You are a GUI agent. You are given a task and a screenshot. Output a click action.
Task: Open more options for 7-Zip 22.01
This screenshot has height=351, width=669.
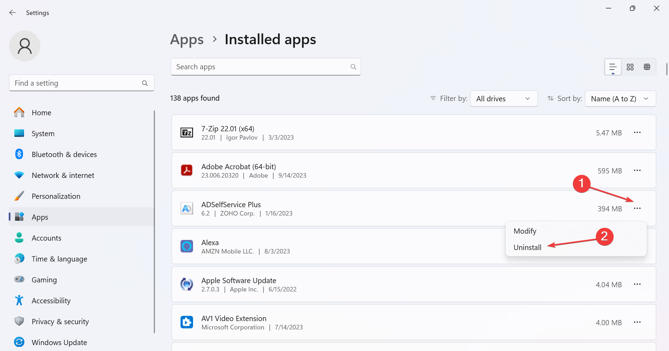coord(637,133)
